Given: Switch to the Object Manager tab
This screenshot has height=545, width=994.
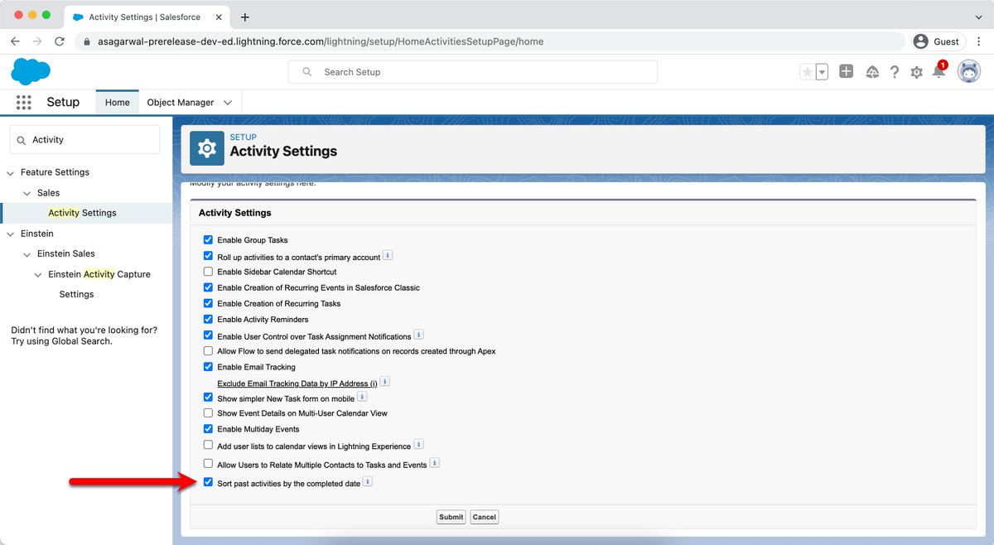Looking at the screenshot, I should (181, 103).
